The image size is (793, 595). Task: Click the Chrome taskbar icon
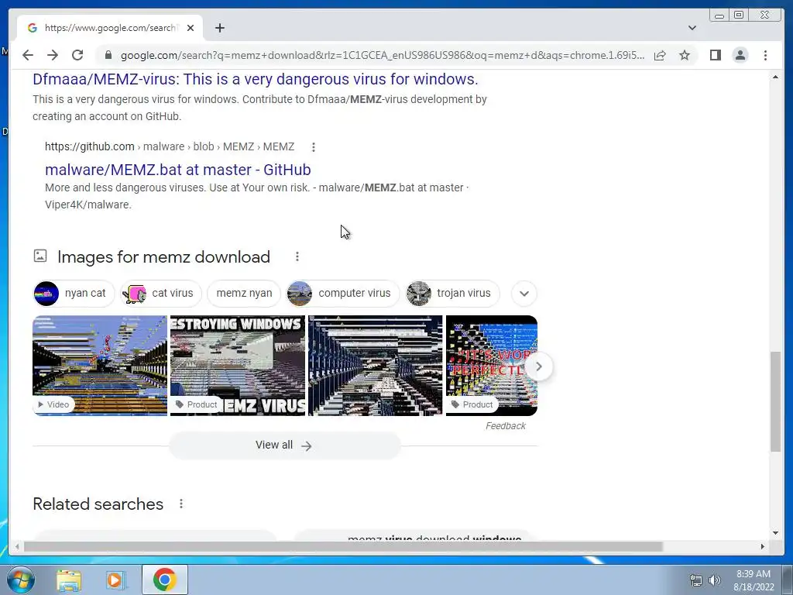(164, 580)
